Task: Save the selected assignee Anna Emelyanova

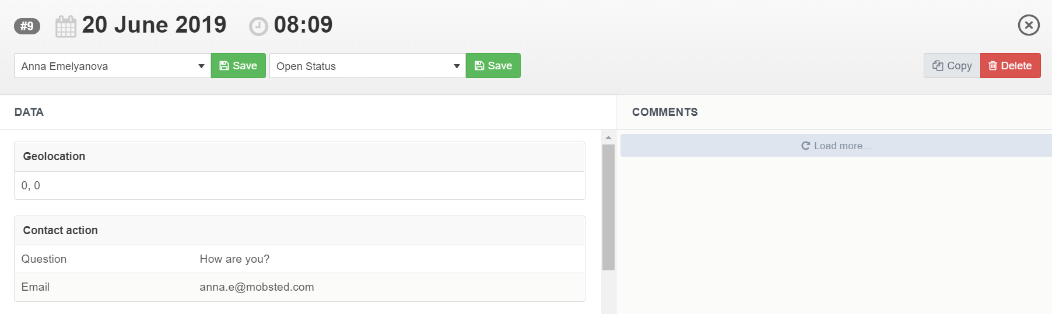Action: 238,66
